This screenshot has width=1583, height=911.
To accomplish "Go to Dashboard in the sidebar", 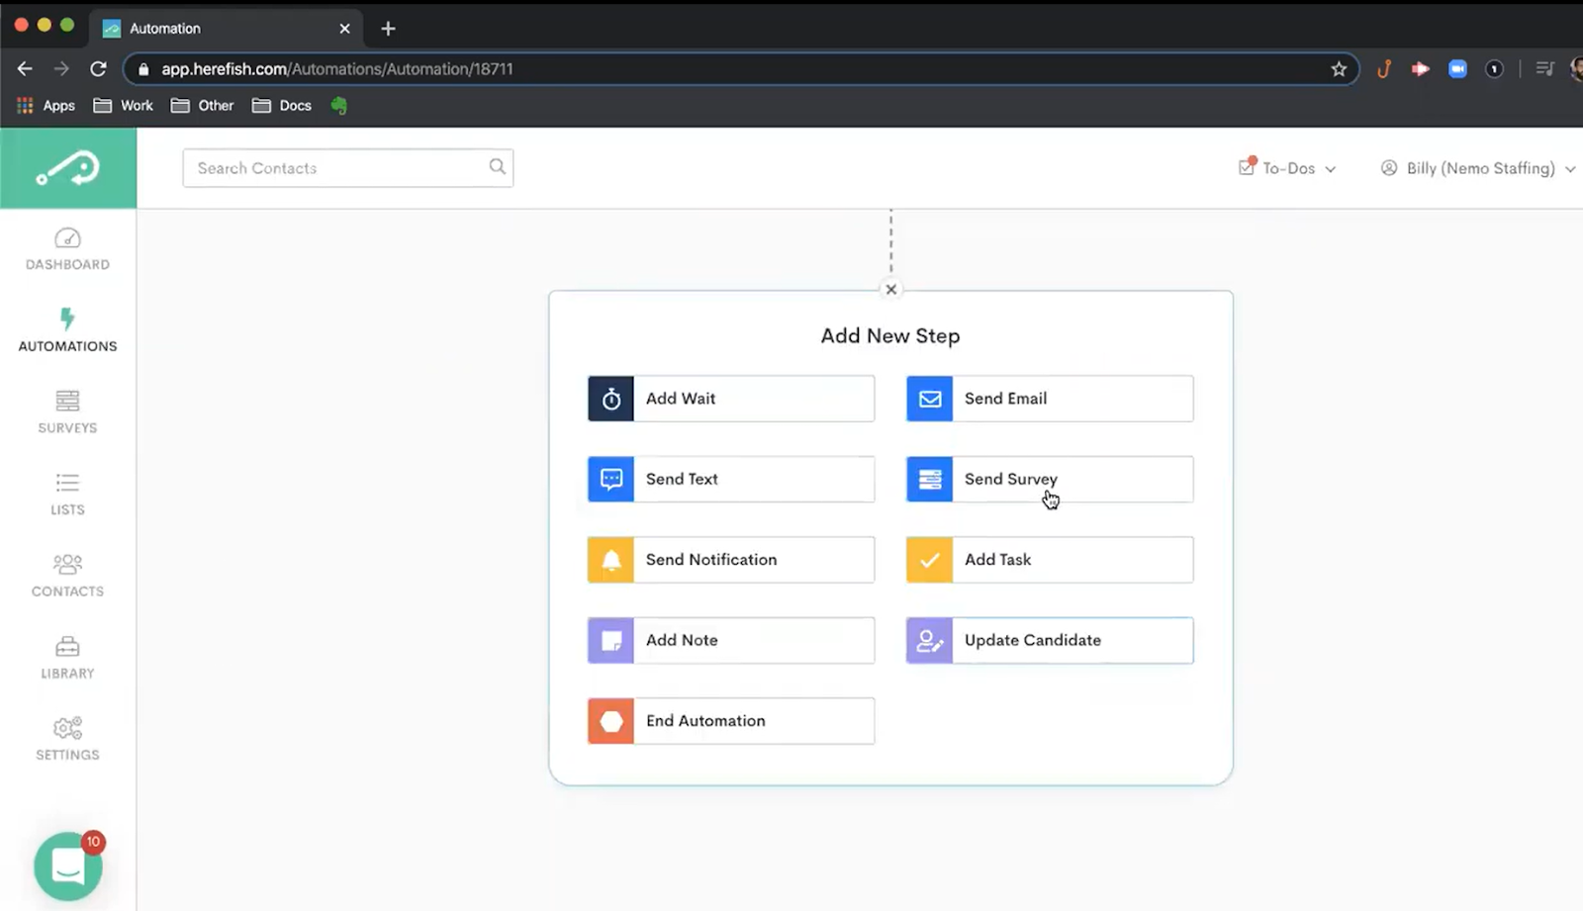I will tap(67, 249).
